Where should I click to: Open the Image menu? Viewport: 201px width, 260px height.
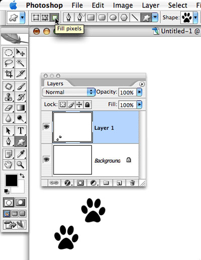(123, 6)
